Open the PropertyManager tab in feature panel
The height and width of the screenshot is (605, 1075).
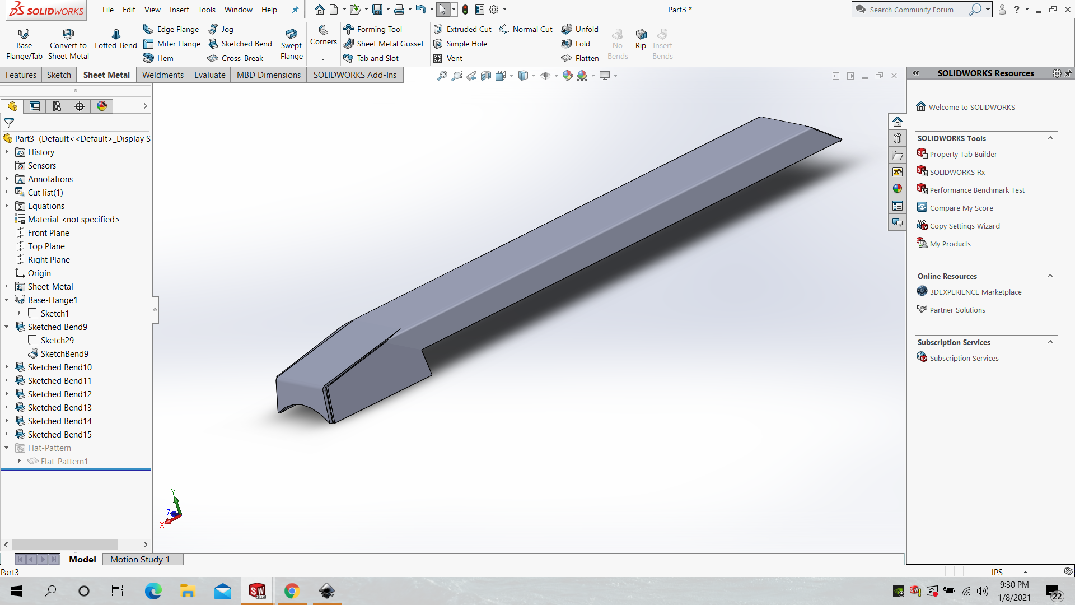click(x=35, y=106)
